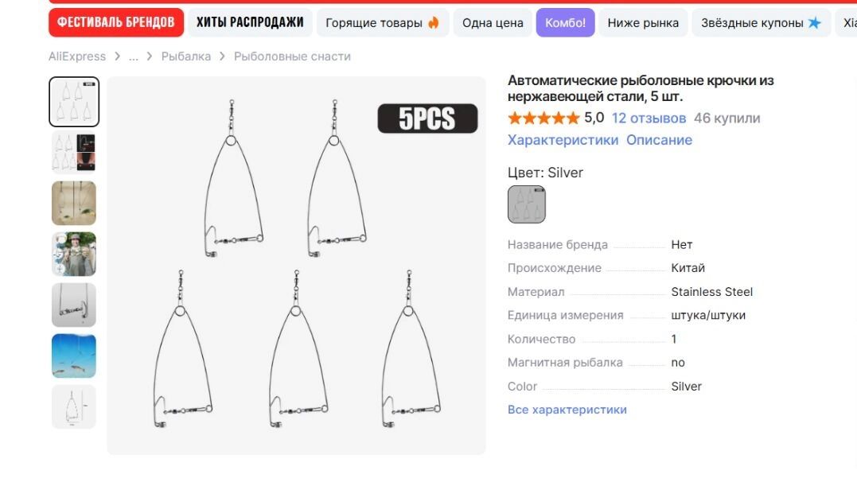This screenshot has height=482, width=857.
Task: Go to the Ниже рынка section
Action: (x=643, y=23)
